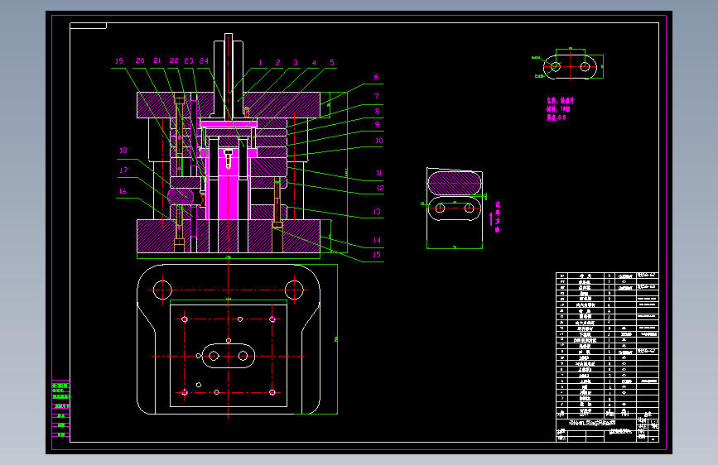
Task: Click part number label 19
Action: pos(119,61)
